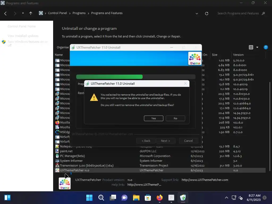Open Programs breadcrumb
This screenshot has height=204, width=272.
[79, 13]
